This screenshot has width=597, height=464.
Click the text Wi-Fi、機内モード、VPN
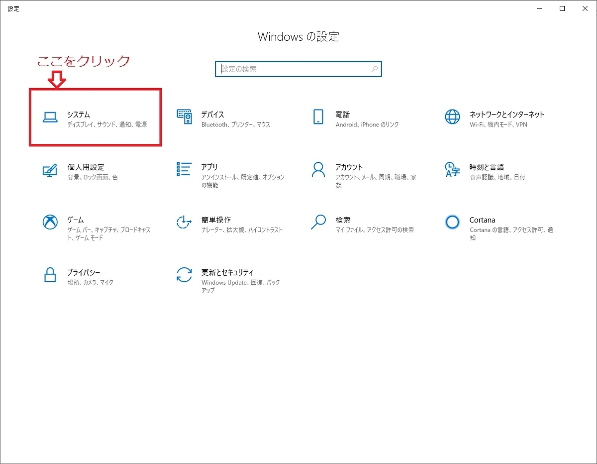[498, 125]
